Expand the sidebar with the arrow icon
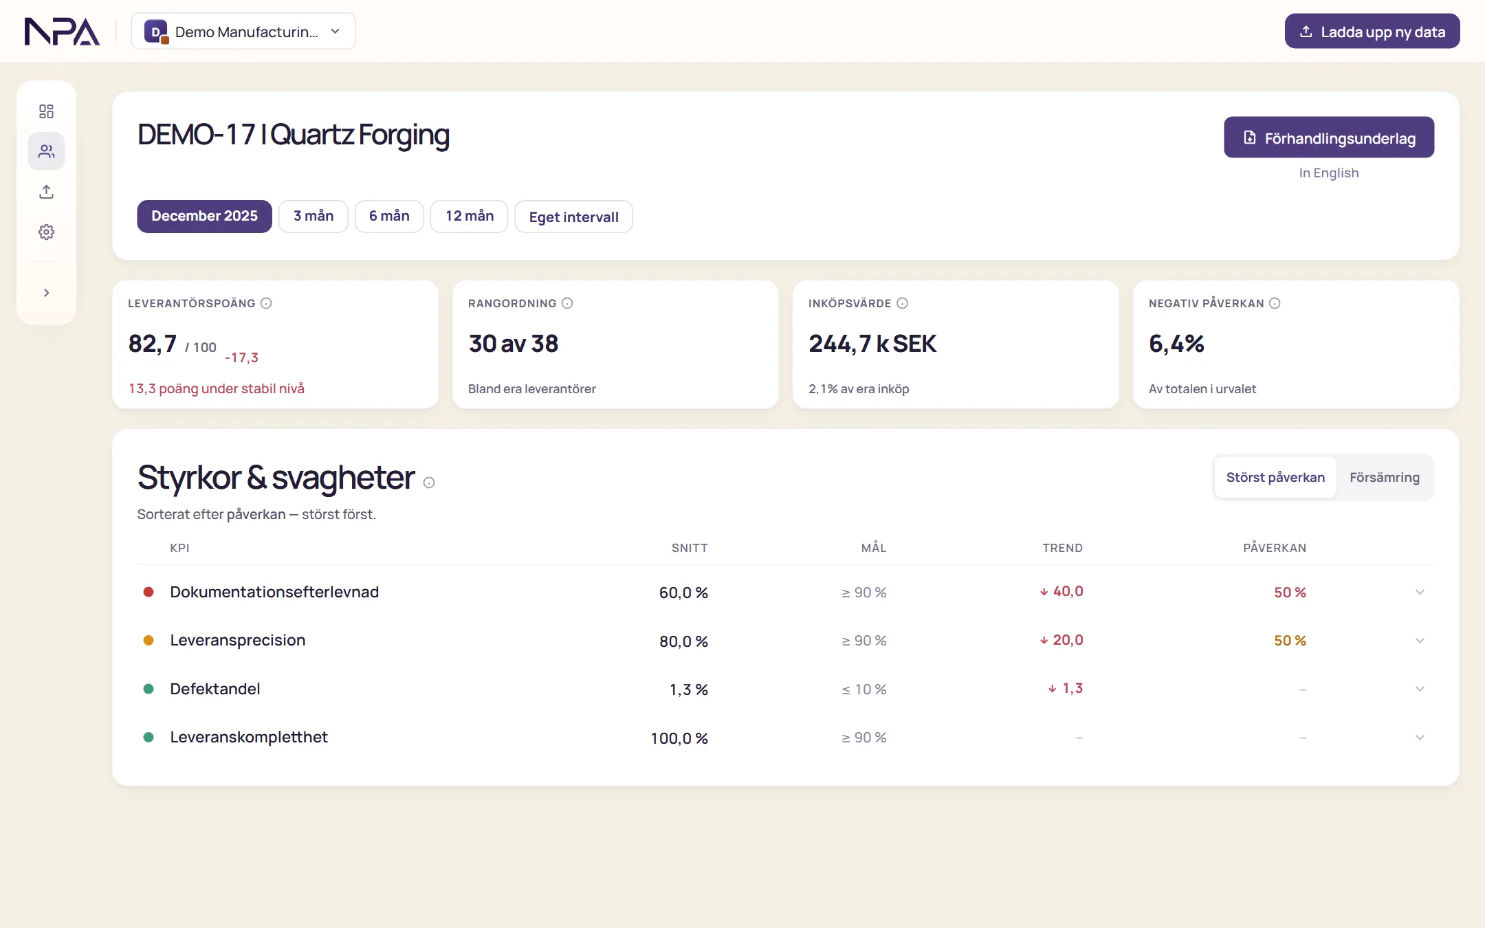 point(46,293)
